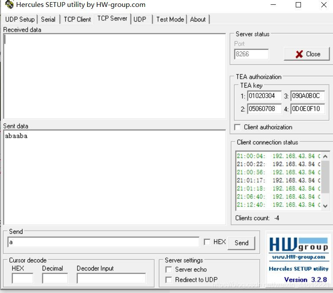This screenshot has height=293, width=333.
Task: Open the Test Mode tab
Action: 170,19
